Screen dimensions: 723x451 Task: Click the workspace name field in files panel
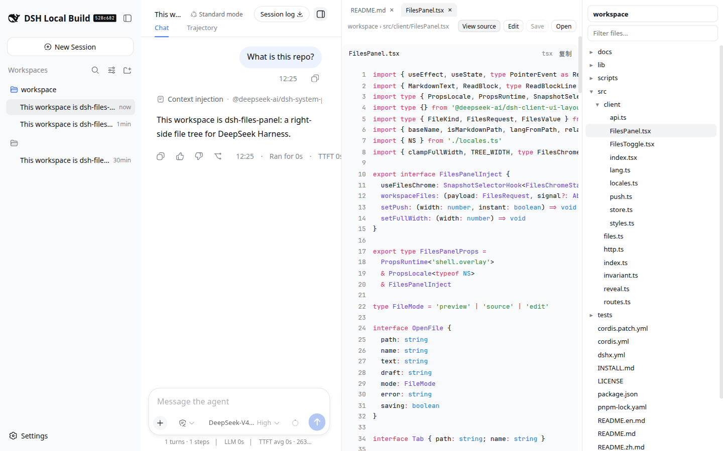click(652, 14)
